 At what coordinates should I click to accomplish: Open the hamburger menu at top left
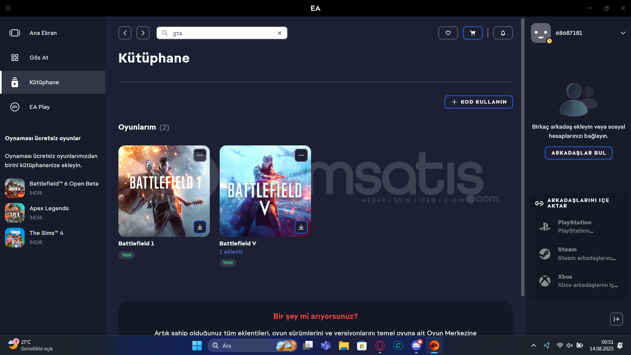coord(8,8)
